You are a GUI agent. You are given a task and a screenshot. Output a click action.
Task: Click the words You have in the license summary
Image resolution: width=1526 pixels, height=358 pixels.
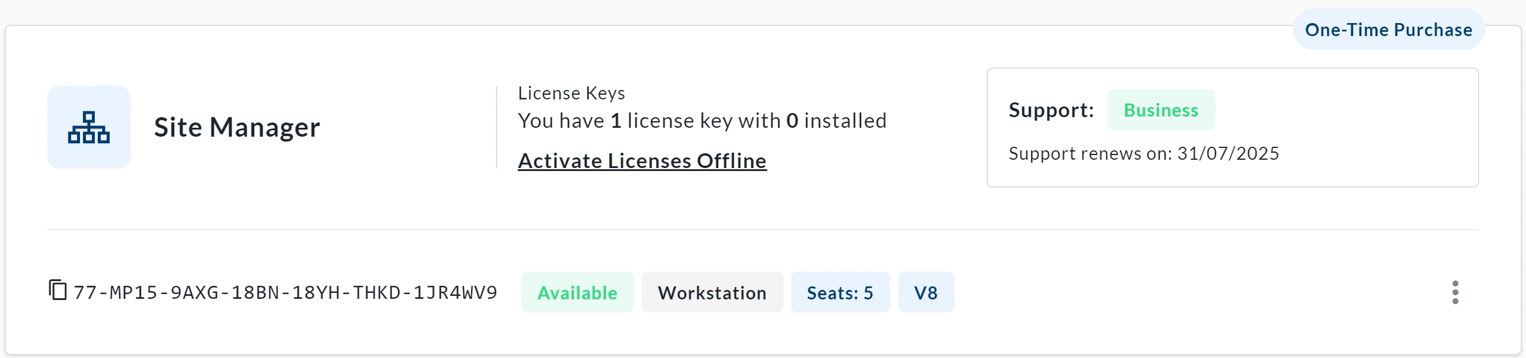click(x=561, y=121)
